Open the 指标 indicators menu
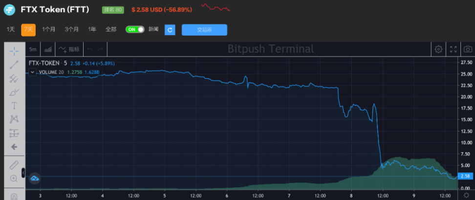This screenshot has width=475, height=200. pos(69,49)
